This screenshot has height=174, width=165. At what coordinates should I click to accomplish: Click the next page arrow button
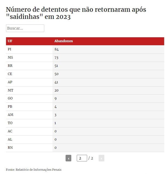point(101,158)
